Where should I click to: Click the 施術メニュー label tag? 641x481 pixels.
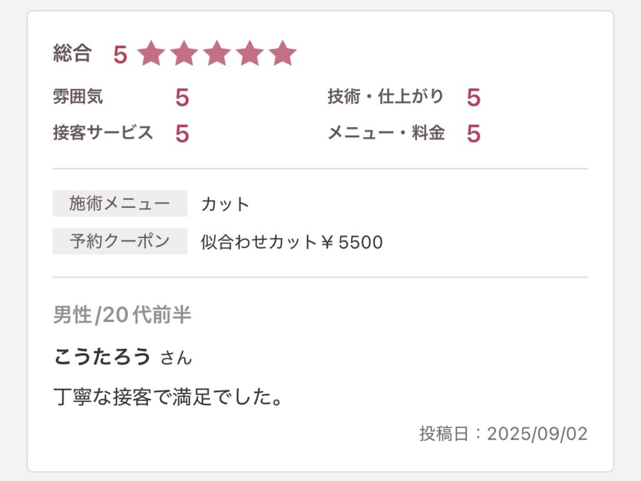120,204
